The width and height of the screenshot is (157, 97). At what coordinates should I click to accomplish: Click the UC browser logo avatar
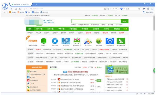pos(5,6)
